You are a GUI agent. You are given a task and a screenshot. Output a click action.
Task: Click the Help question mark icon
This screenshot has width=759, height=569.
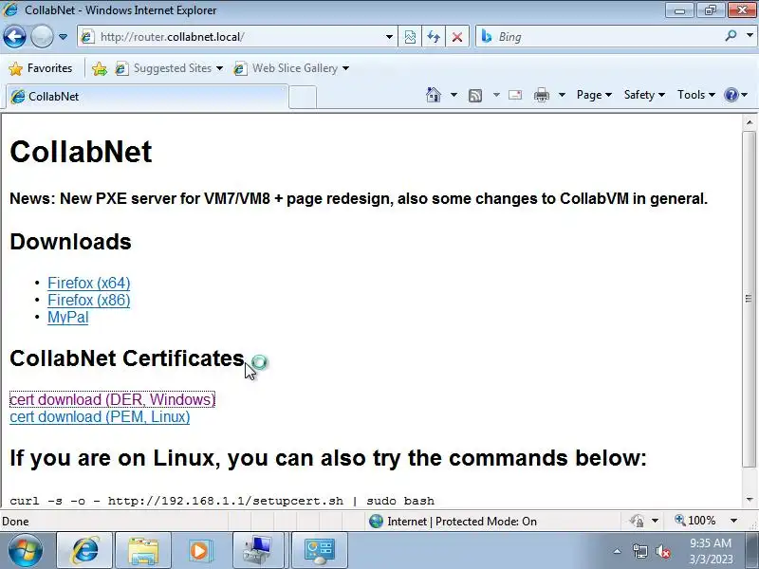731,95
